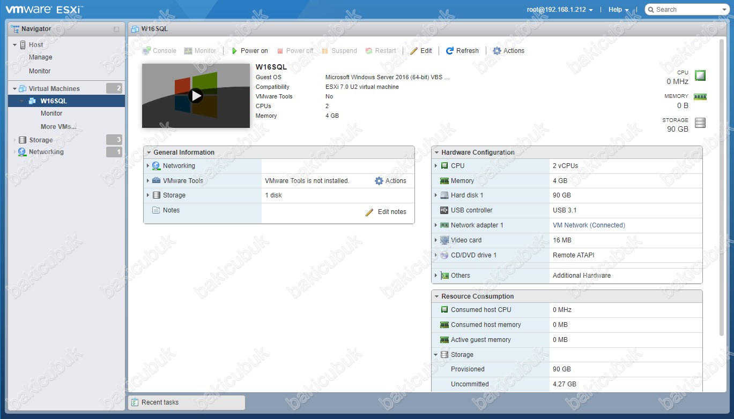The width and height of the screenshot is (734, 419).
Task: Open the root@192.168.1.212 user menu
Action: (560, 10)
